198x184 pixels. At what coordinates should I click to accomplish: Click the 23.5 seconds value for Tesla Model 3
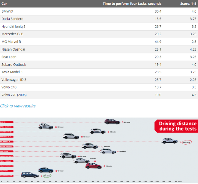click(x=158, y=72)
